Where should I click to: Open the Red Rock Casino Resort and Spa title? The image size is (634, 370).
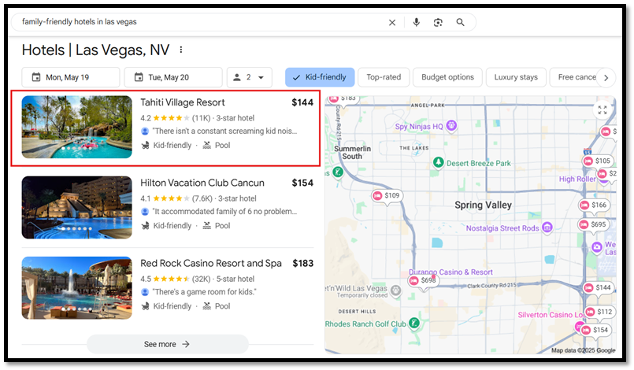(x=210, y=263)
